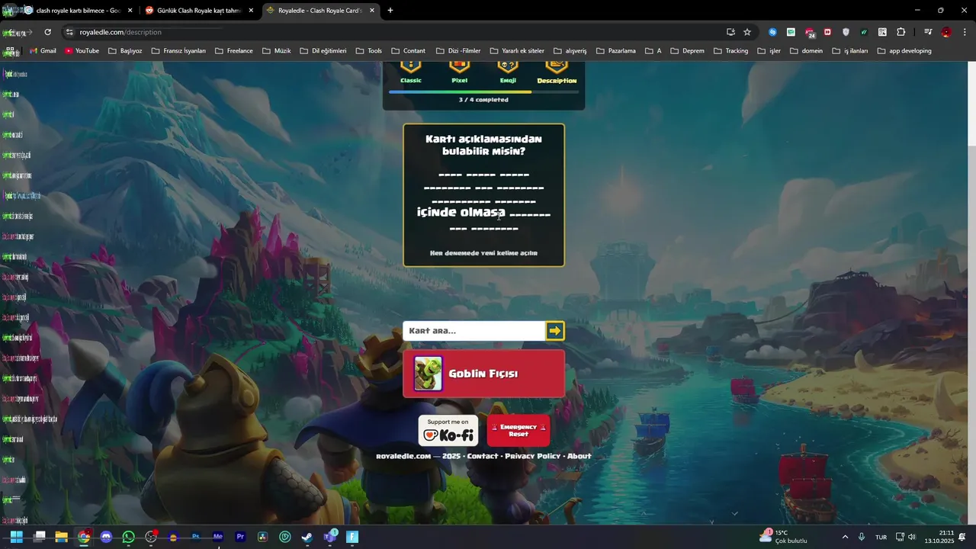Select the Emoji game mode icon
Image resolution: width=976 pixels, height=549 pixels.
click(508, 67)
